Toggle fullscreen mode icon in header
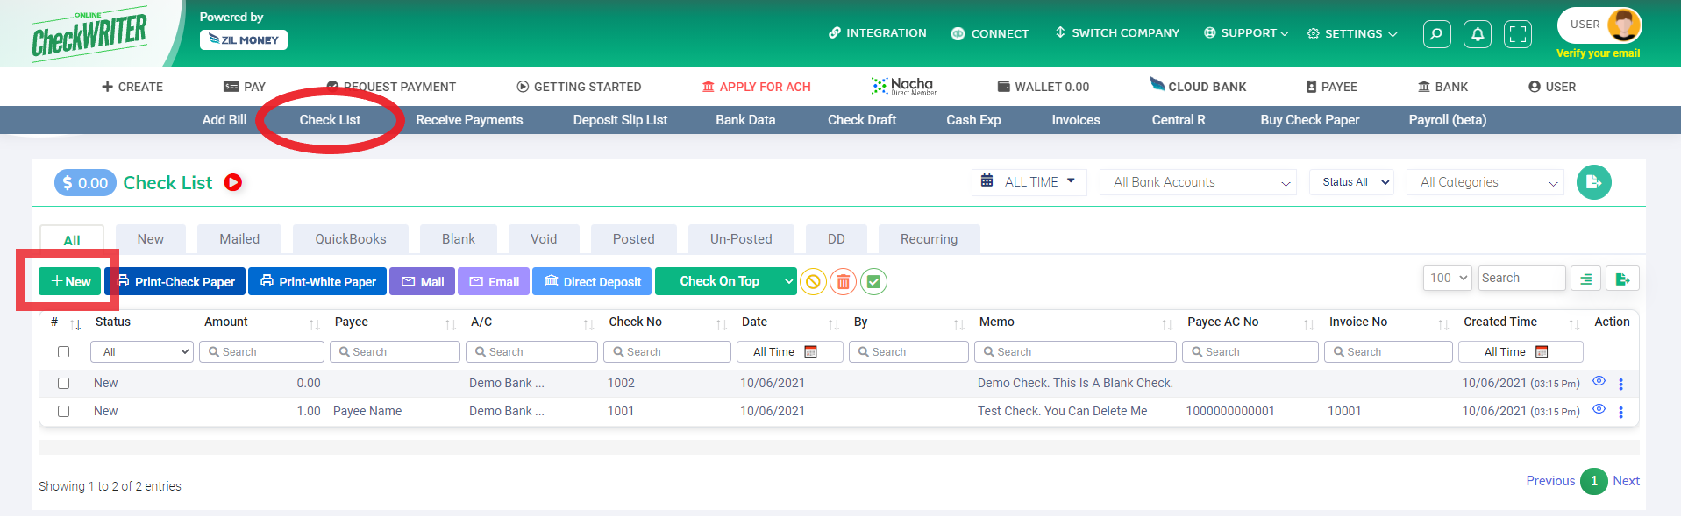The image size is (1681, 516). tap(1518, 34)
